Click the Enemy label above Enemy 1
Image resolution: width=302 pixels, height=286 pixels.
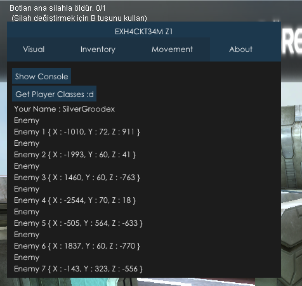tap(27, 120)
